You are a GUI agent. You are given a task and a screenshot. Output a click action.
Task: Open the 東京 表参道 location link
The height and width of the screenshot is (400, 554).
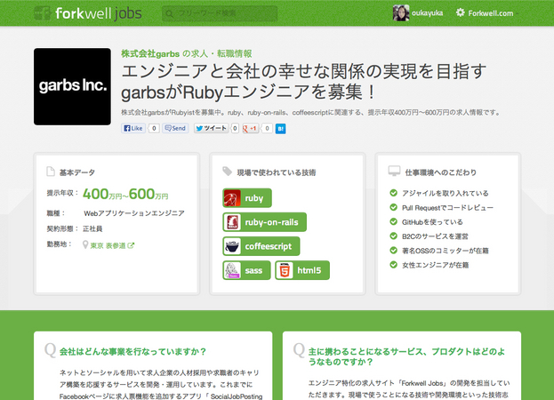(x=108, y=245)
